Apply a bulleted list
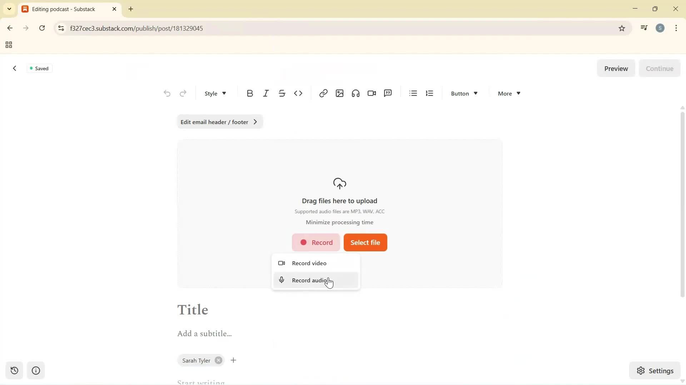This screenshot has width=686, height=385. (x=413, y=93)
